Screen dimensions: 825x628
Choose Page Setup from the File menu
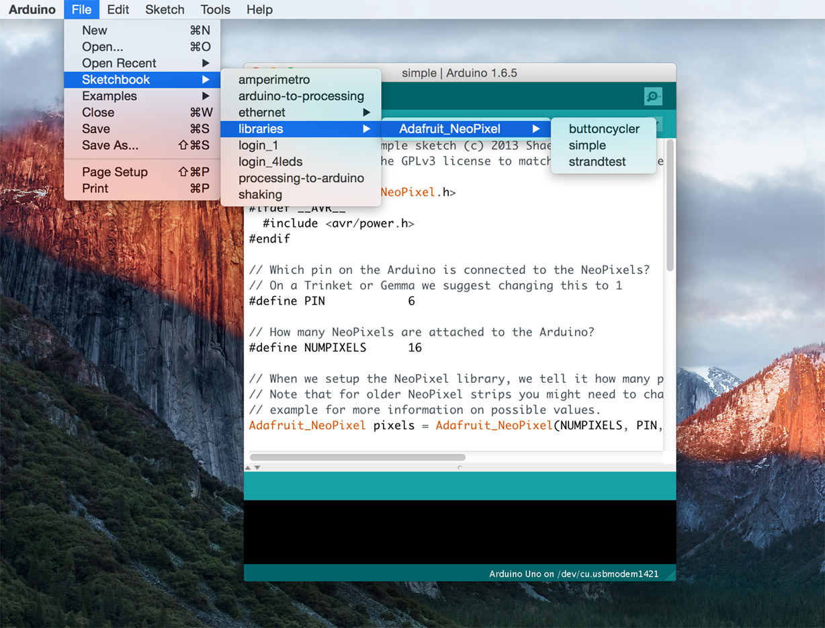pos(142,172)
